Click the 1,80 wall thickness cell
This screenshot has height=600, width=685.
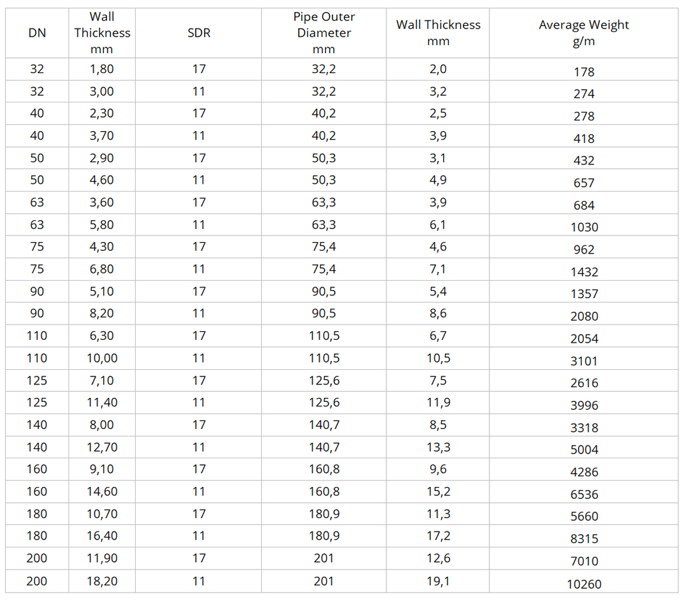pyautogui.click(x=102, y=69)
